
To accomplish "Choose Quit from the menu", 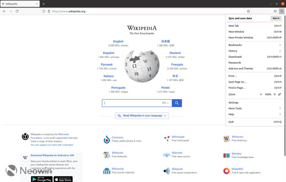I will tap(255, 122).
